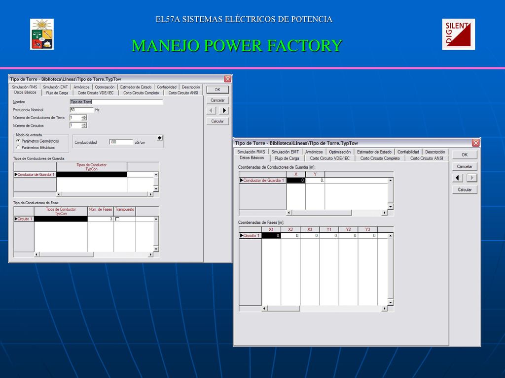
Task: Open Descripción tab in left dialog
Action: tap(191, 87)
